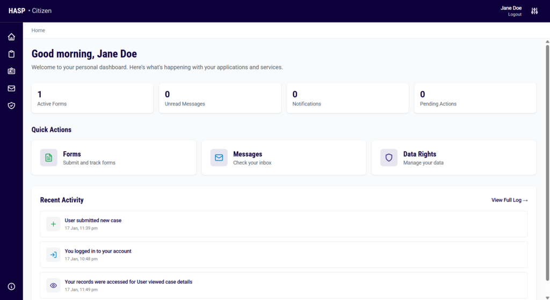Select the shield icon in sidebar

click(11, 106)
